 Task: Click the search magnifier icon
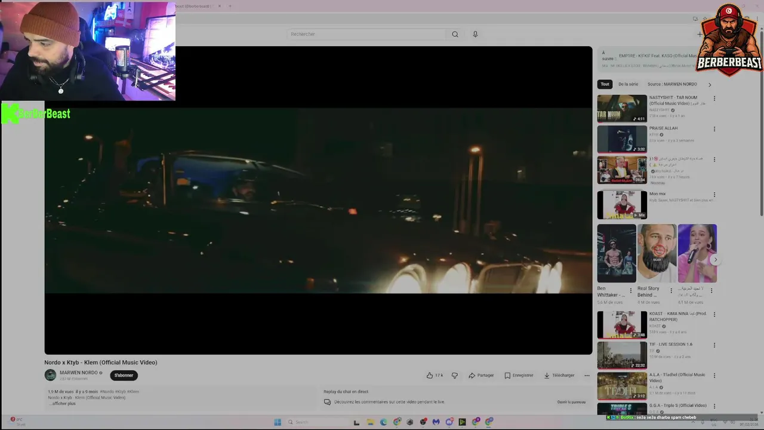455,34
